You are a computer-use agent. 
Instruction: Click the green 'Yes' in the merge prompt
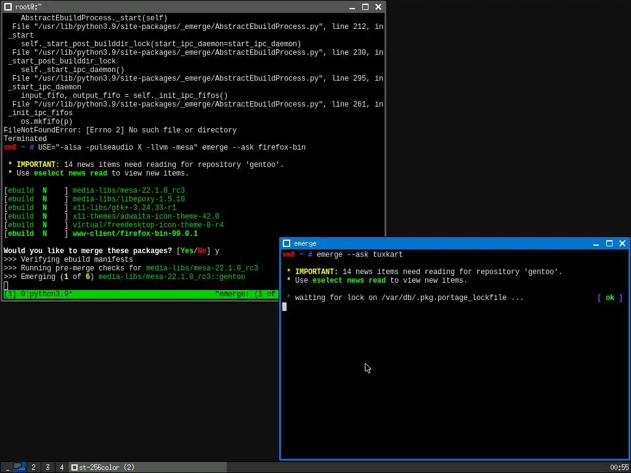[x=187, y=251]
